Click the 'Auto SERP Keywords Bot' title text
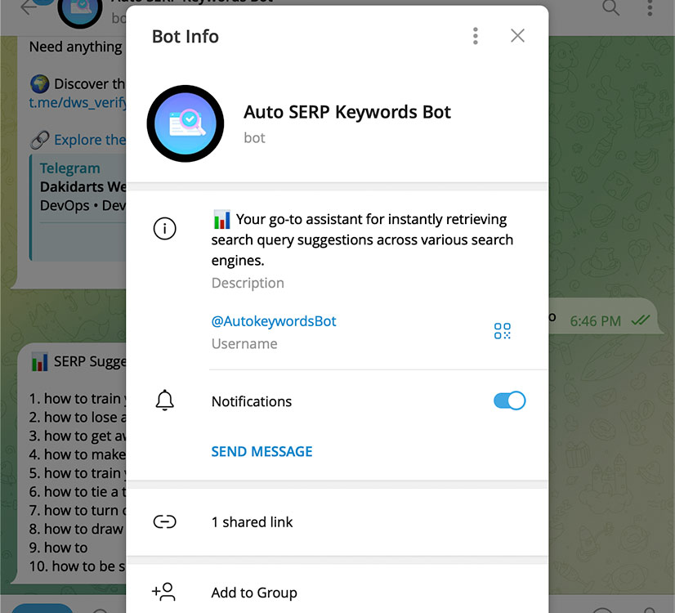675x613 pixels. (x=347, y=112)
